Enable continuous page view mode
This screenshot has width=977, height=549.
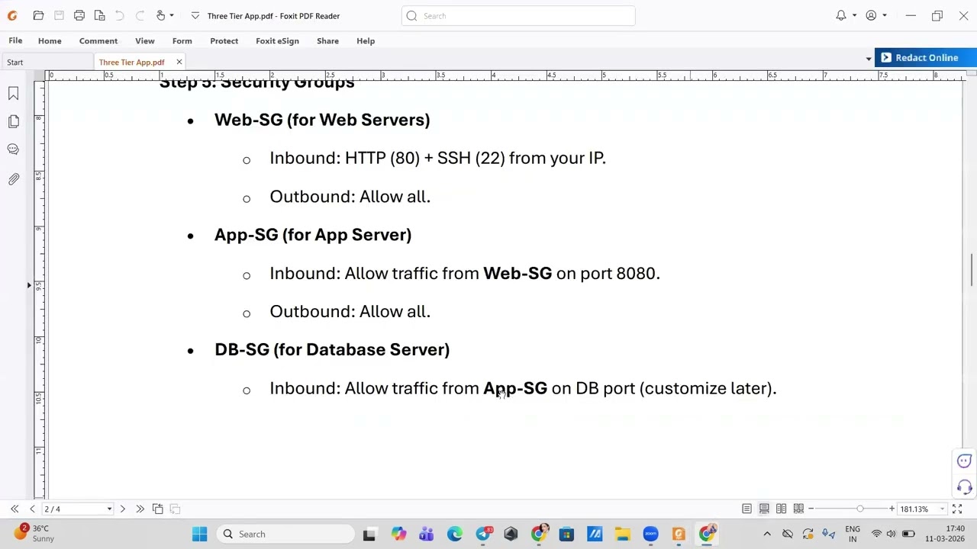(764, 509)
